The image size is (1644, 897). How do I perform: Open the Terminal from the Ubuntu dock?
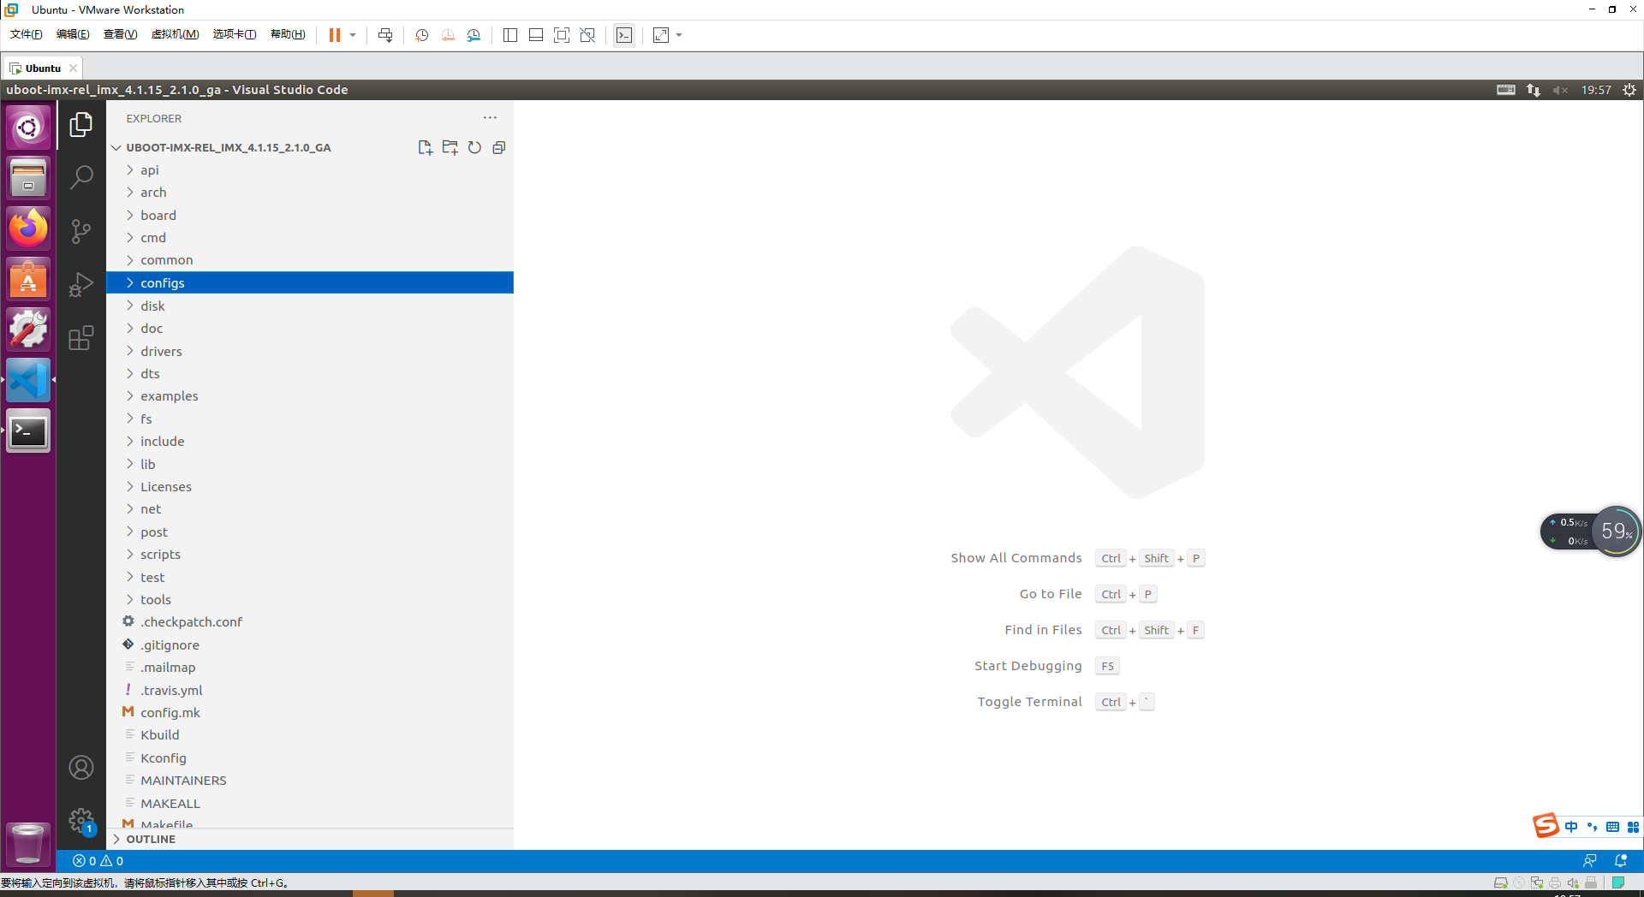pyautogui.click(x=28, y=431)
